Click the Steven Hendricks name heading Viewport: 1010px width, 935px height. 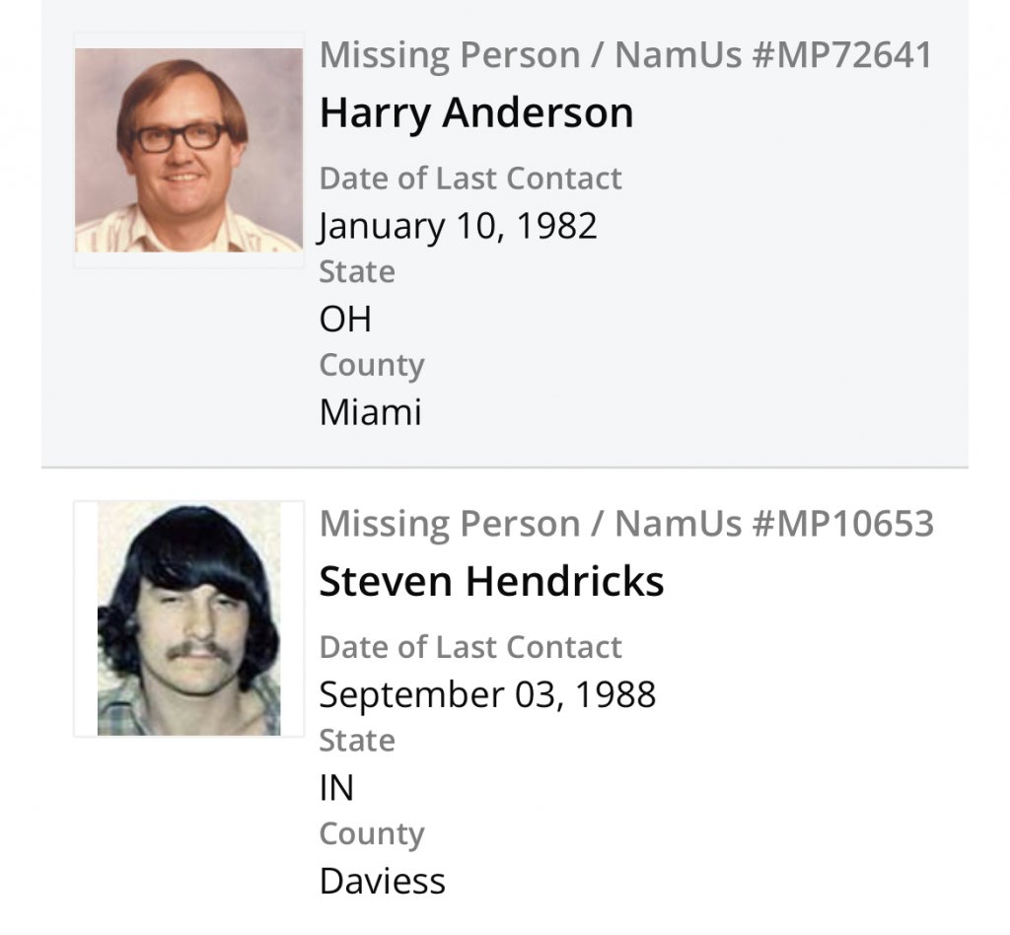pos(491,582)
